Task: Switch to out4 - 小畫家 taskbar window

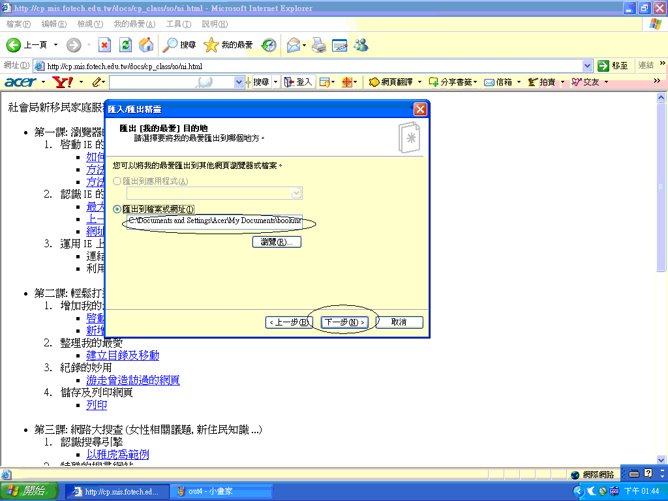Action: pyautogui.click(x=220, y=491)
